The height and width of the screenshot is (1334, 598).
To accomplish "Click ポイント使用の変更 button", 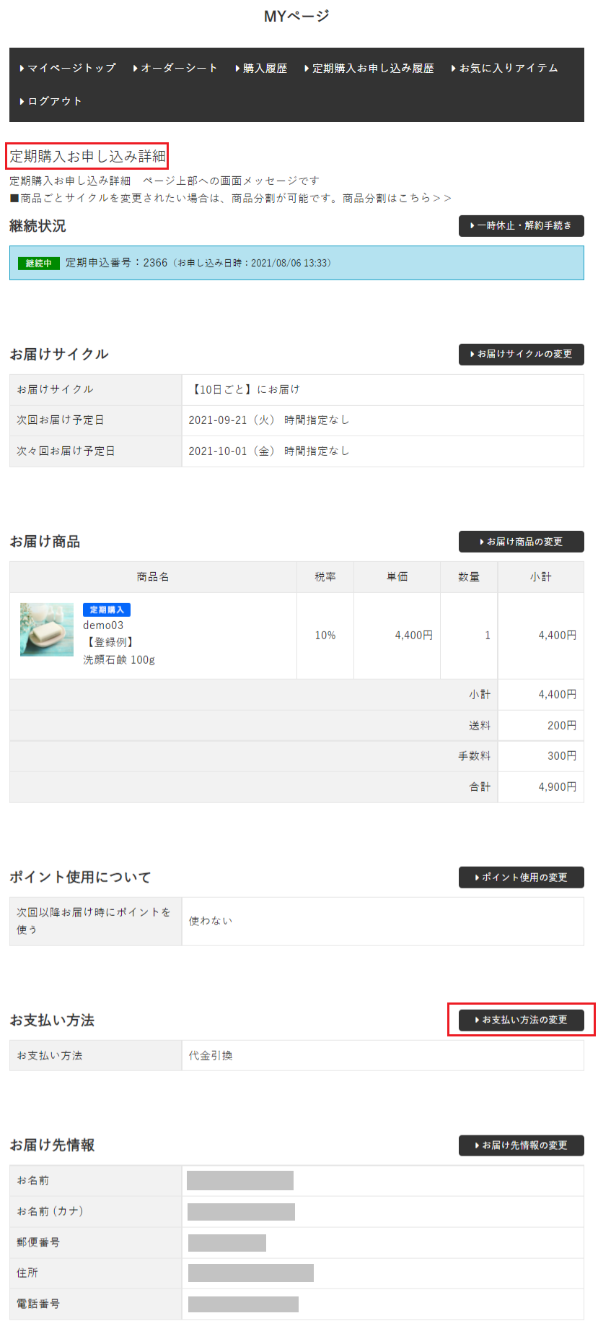I will tap(521, 878).
